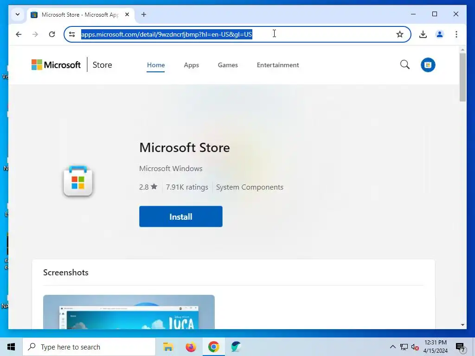Click the Microsoft Windows publisher link
The image size is (475, 356).
171,168
